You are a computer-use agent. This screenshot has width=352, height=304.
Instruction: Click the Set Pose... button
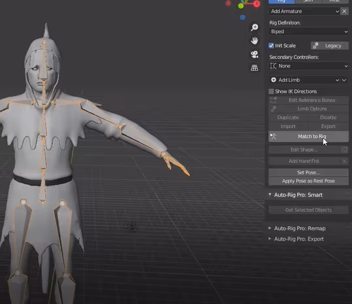tap(309, 173)
